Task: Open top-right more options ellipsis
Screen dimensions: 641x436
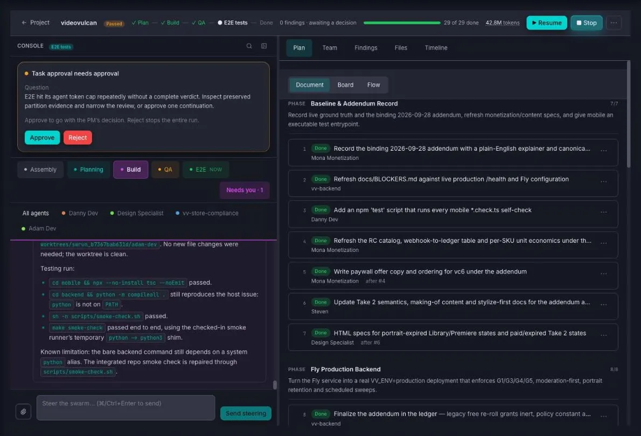Action: pos(614,23)
